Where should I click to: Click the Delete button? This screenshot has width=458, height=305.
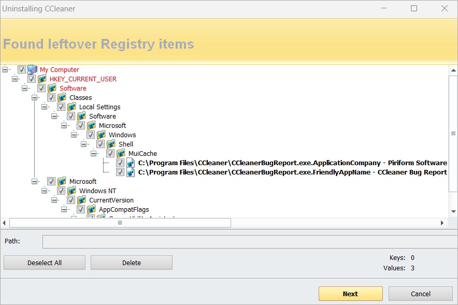(x=132, y=263)
